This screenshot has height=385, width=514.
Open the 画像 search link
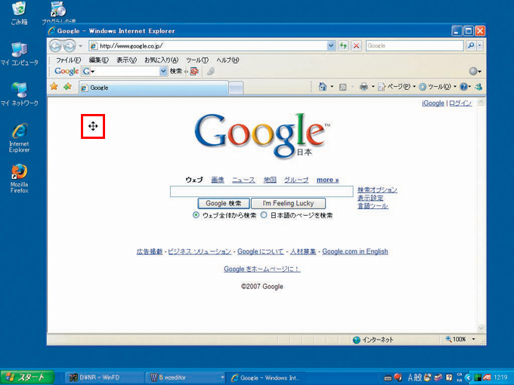(x=218, y=180)
